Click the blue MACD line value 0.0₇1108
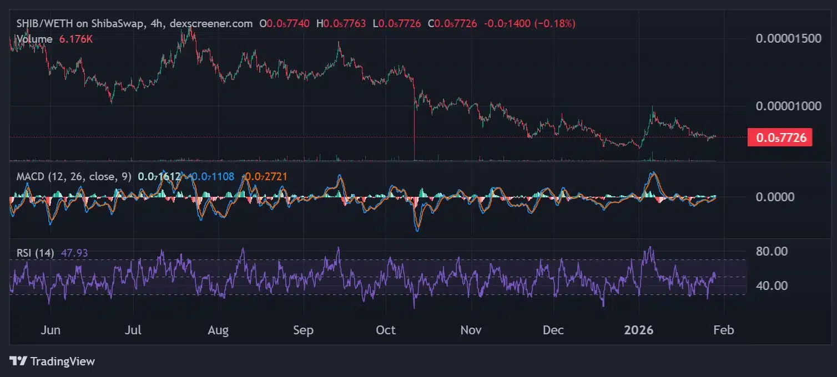The width and height of the screenshot is (837, 377). tap(210, 176)
